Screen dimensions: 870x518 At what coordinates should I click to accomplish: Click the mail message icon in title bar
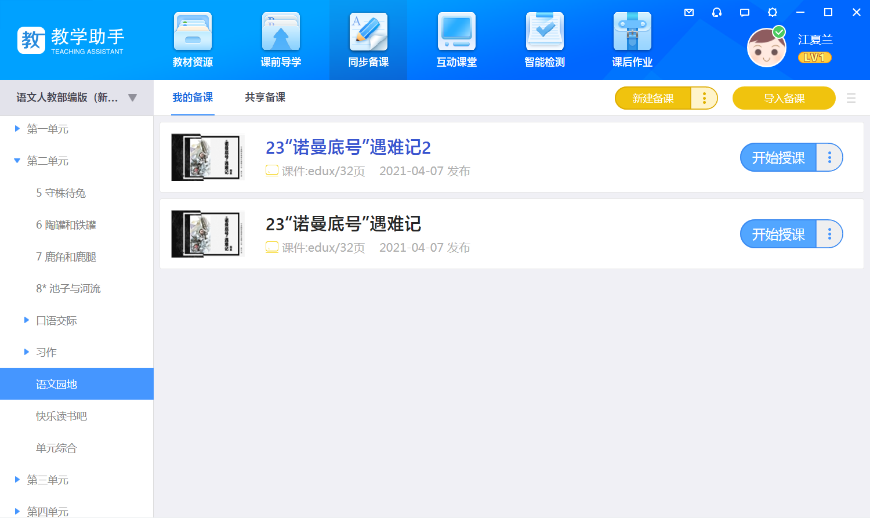click(x=689, y=12)
